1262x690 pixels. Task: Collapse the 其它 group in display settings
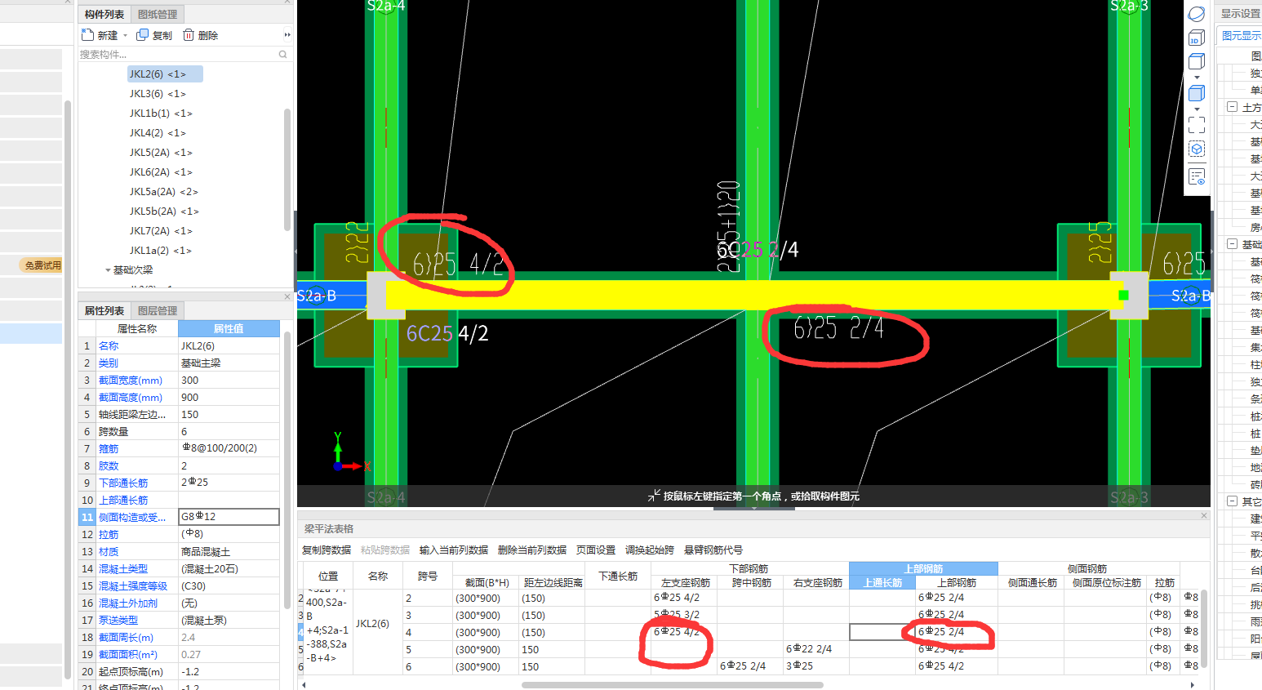coord(1232,501)
